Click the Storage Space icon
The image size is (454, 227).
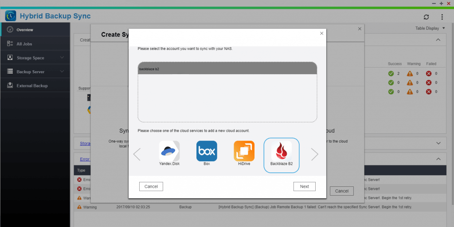[x=10, y=57]
